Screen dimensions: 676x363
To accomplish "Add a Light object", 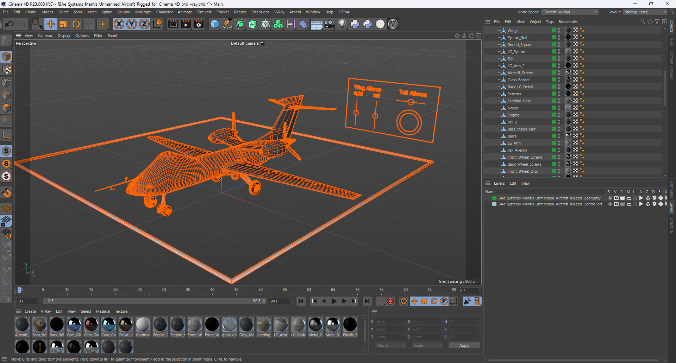I will pos(342,24).
